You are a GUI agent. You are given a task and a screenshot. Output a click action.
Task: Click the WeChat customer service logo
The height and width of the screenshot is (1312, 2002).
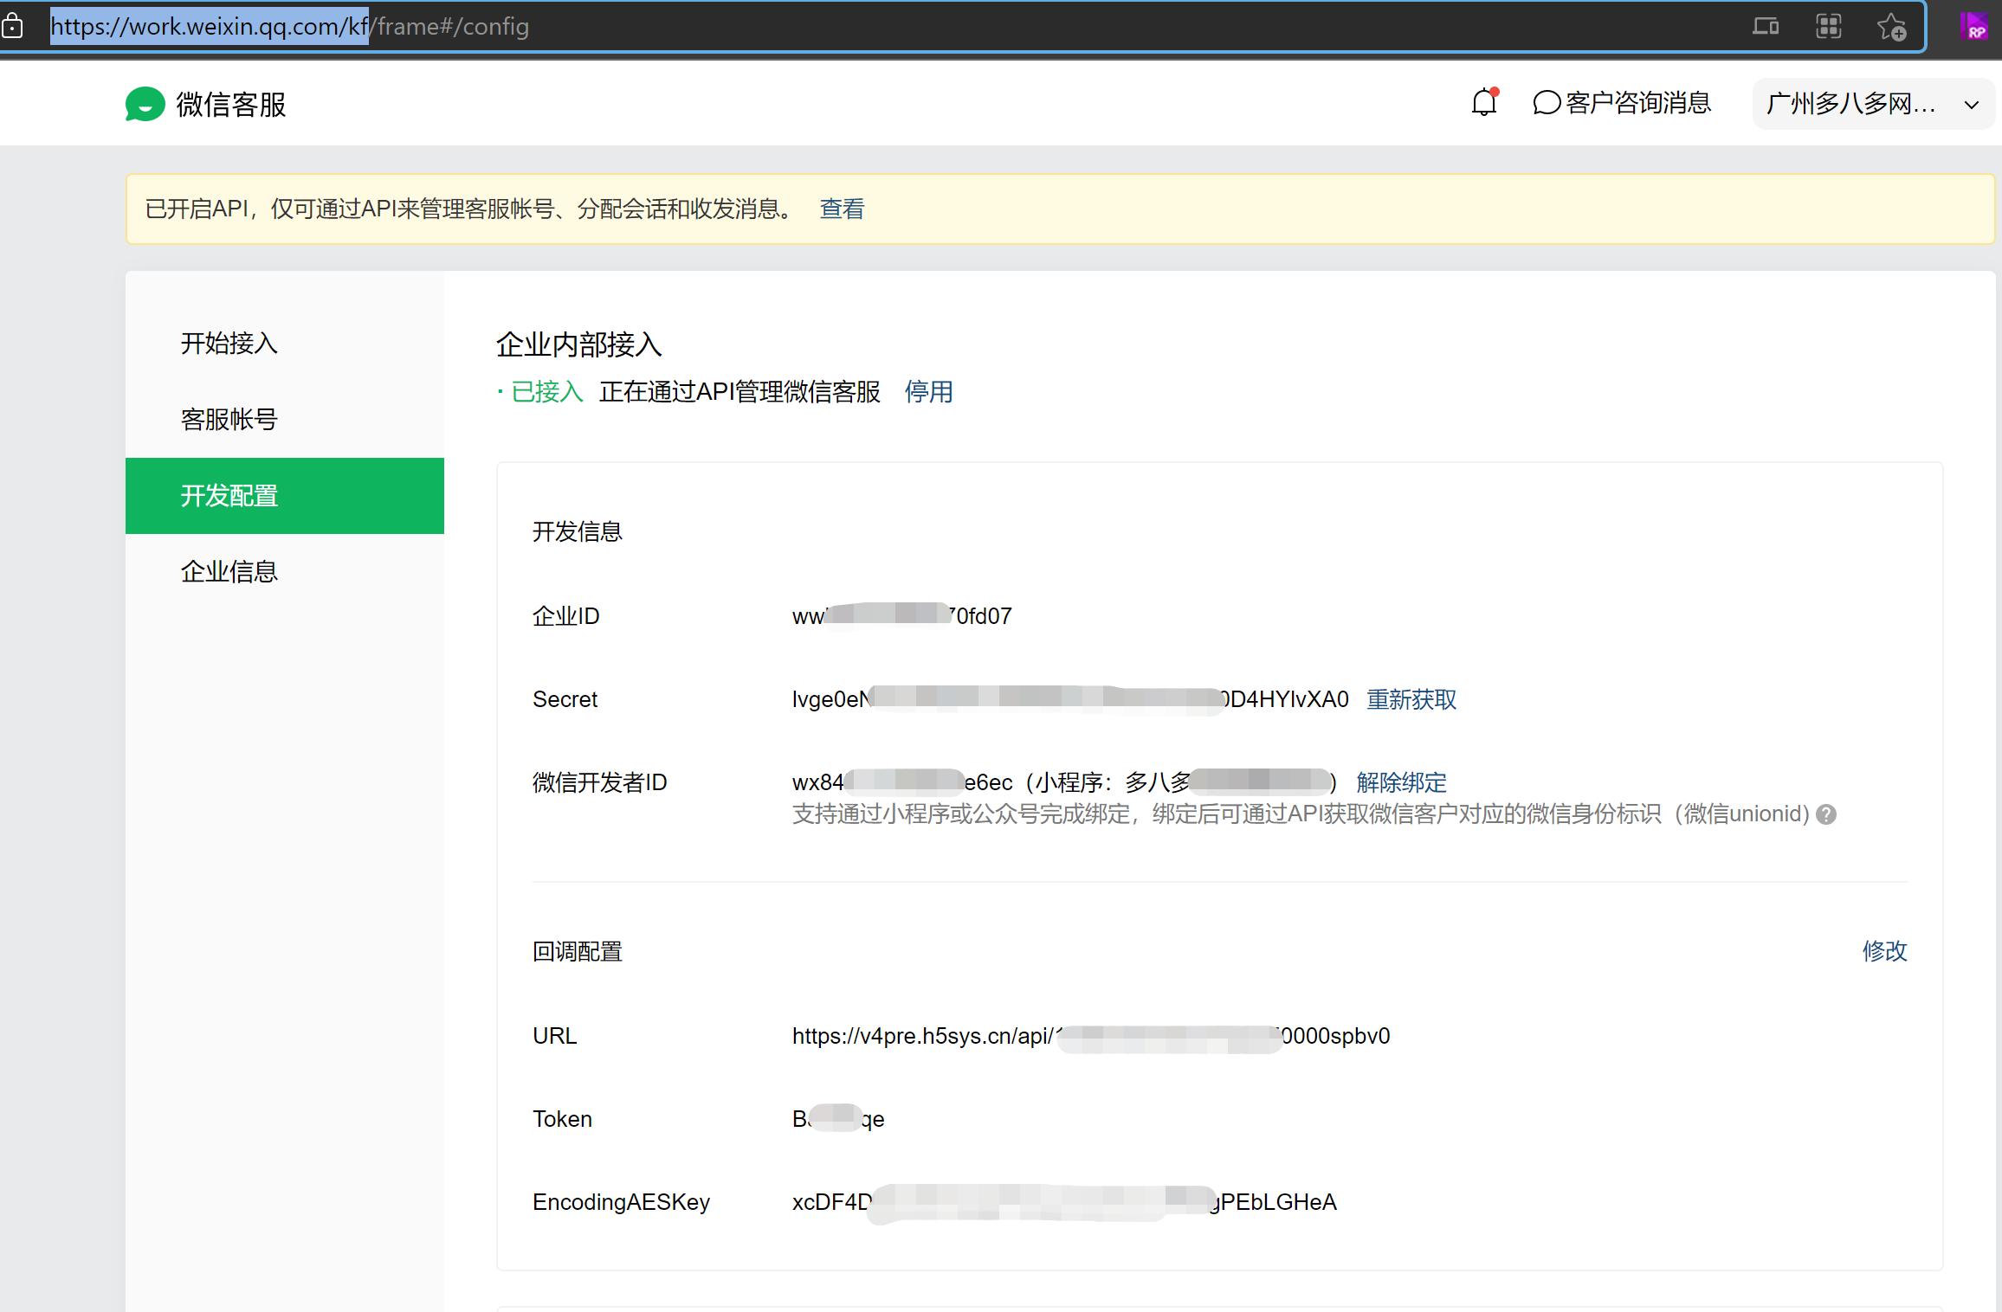(145, 104)
